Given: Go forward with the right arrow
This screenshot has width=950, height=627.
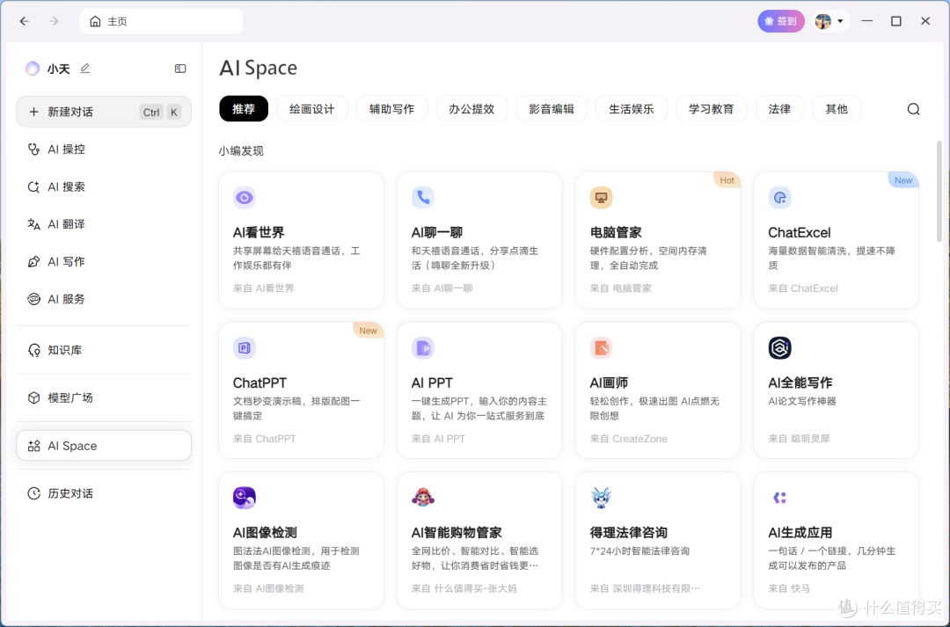Looking at the screenshot, I should 54,21.
